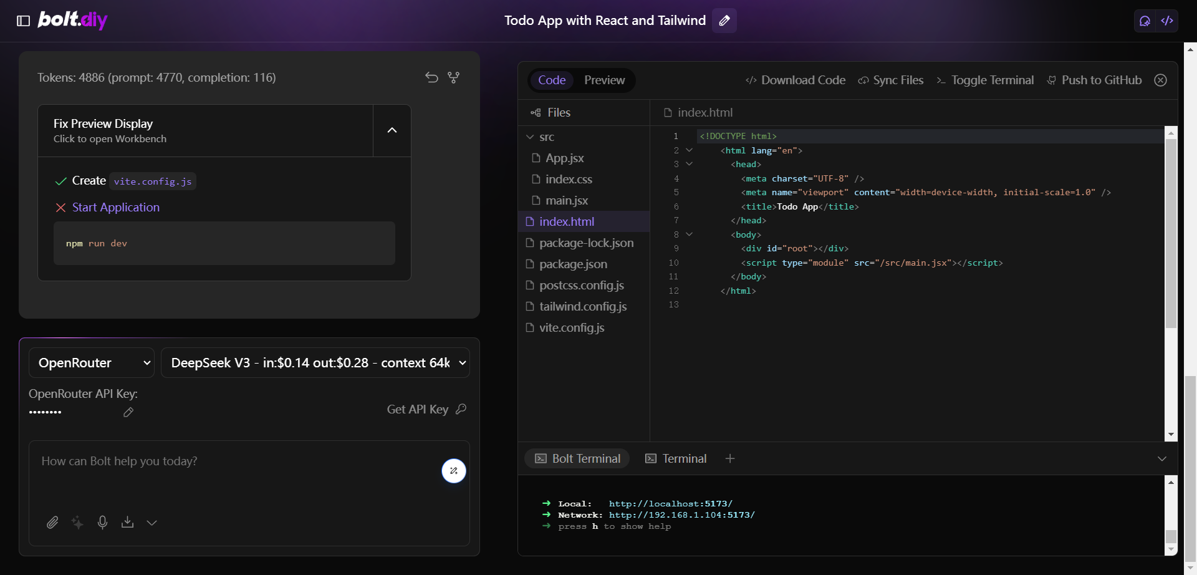Enhance the prompt with the sparkle icon
The width and height of the screenshot is (1197, 575).
tap(77, 523)
